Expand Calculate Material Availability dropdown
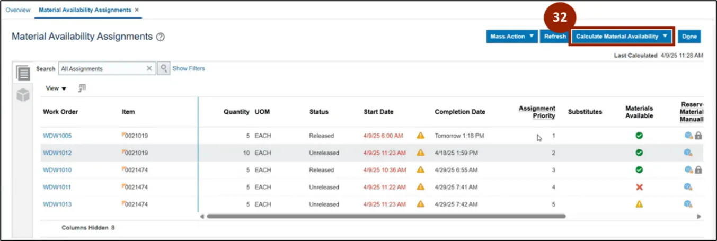717x241 pixels. point(665,37)
